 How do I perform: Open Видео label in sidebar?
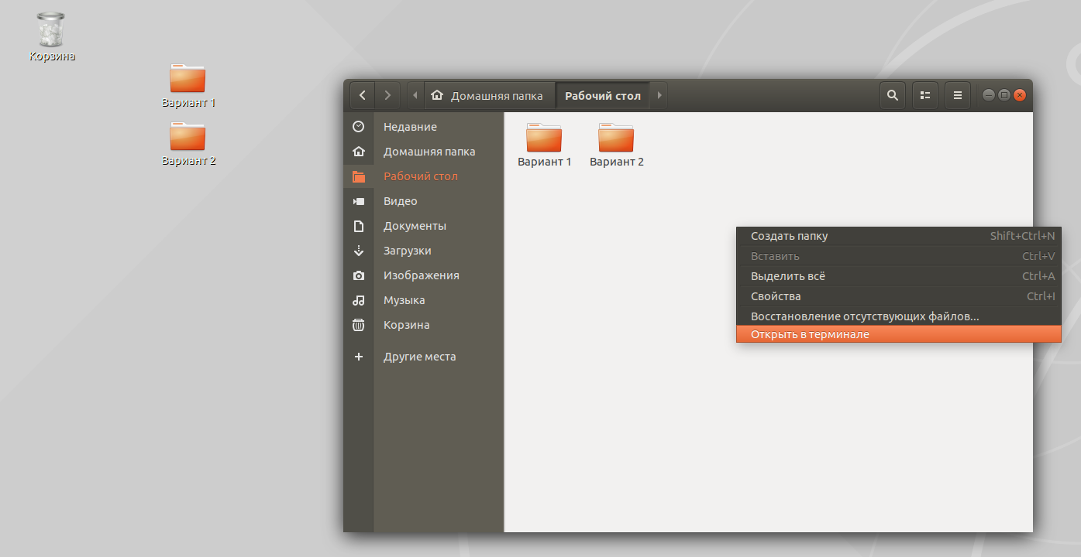click(401, 201)
